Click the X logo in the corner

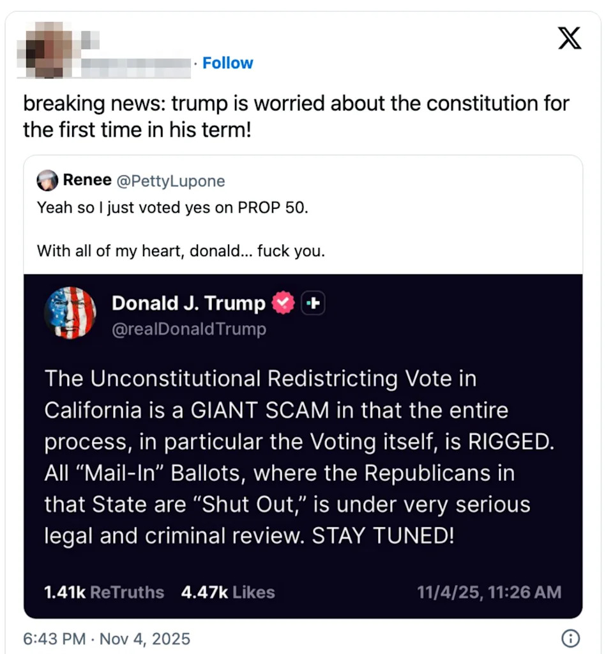point(570,40)
